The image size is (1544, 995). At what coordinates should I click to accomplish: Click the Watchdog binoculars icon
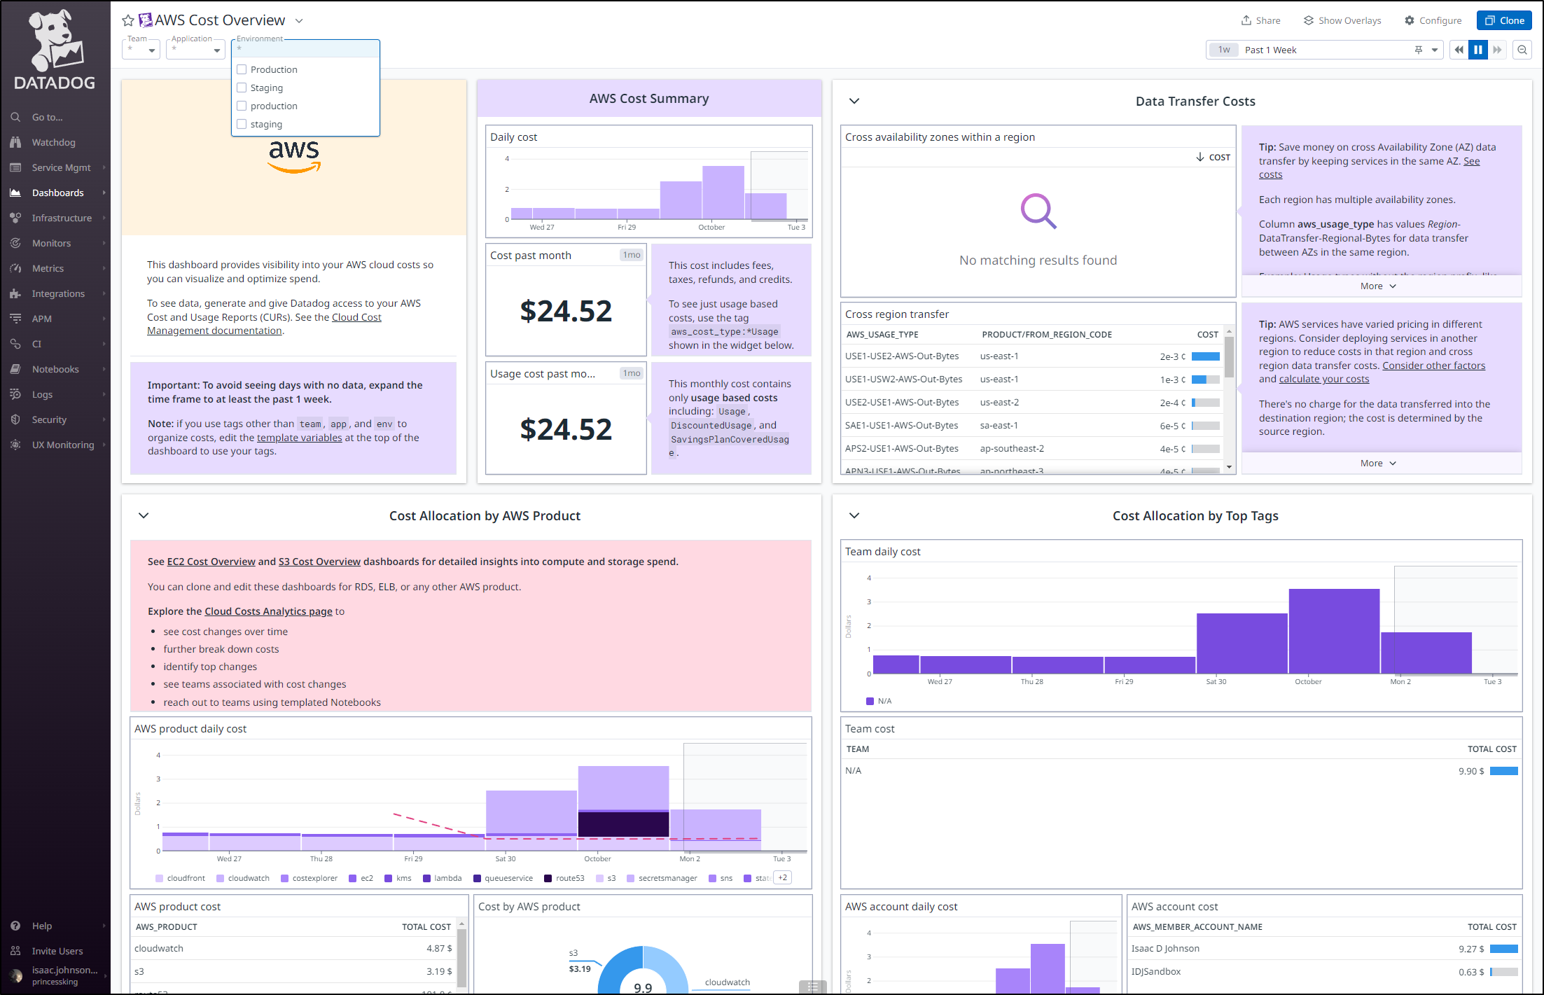[x=15, y=142]
